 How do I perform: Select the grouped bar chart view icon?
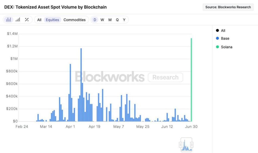(9, 20)
